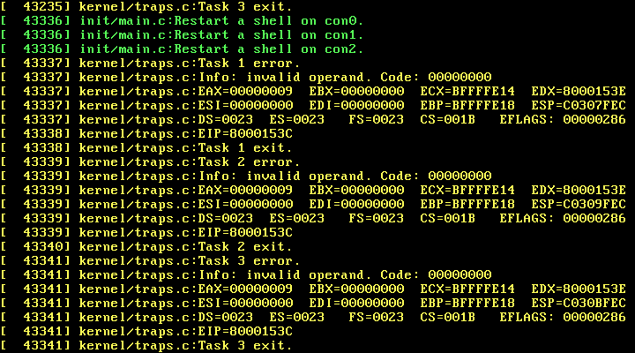Click EFLAGS: 00000286 in the last register dump
The image size is (635, 353).
coord(563,317)
